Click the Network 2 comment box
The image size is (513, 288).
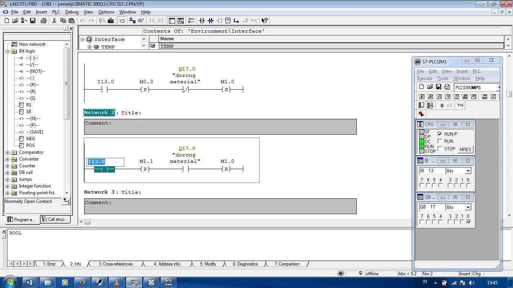[220, 127]
